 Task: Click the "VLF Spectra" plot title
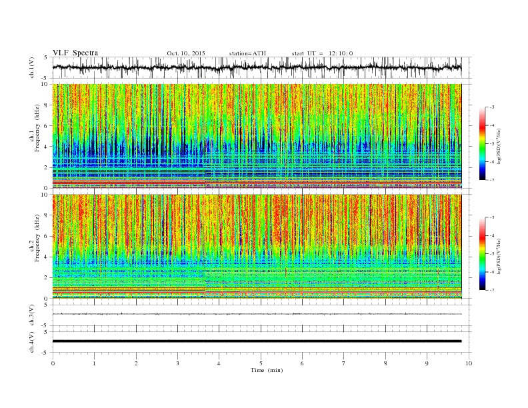point(75,53)
